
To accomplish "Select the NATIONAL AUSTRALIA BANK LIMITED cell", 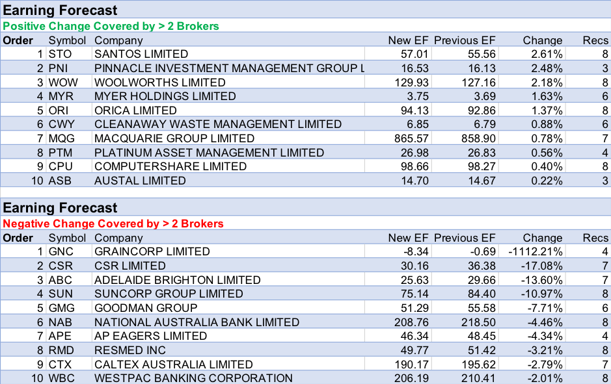I will point(197,322).
